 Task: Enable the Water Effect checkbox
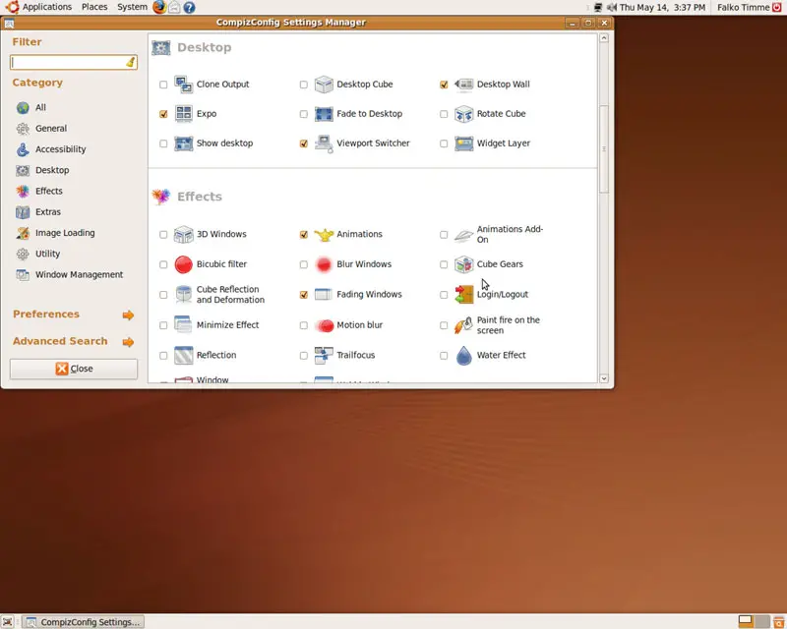(x=444, y=356)
